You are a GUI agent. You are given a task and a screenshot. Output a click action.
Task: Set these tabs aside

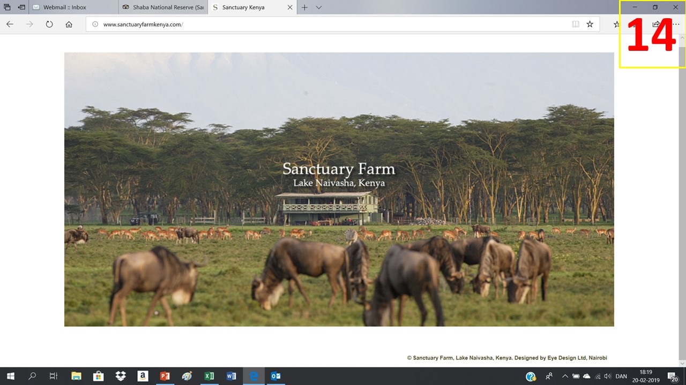coord(21,7)
